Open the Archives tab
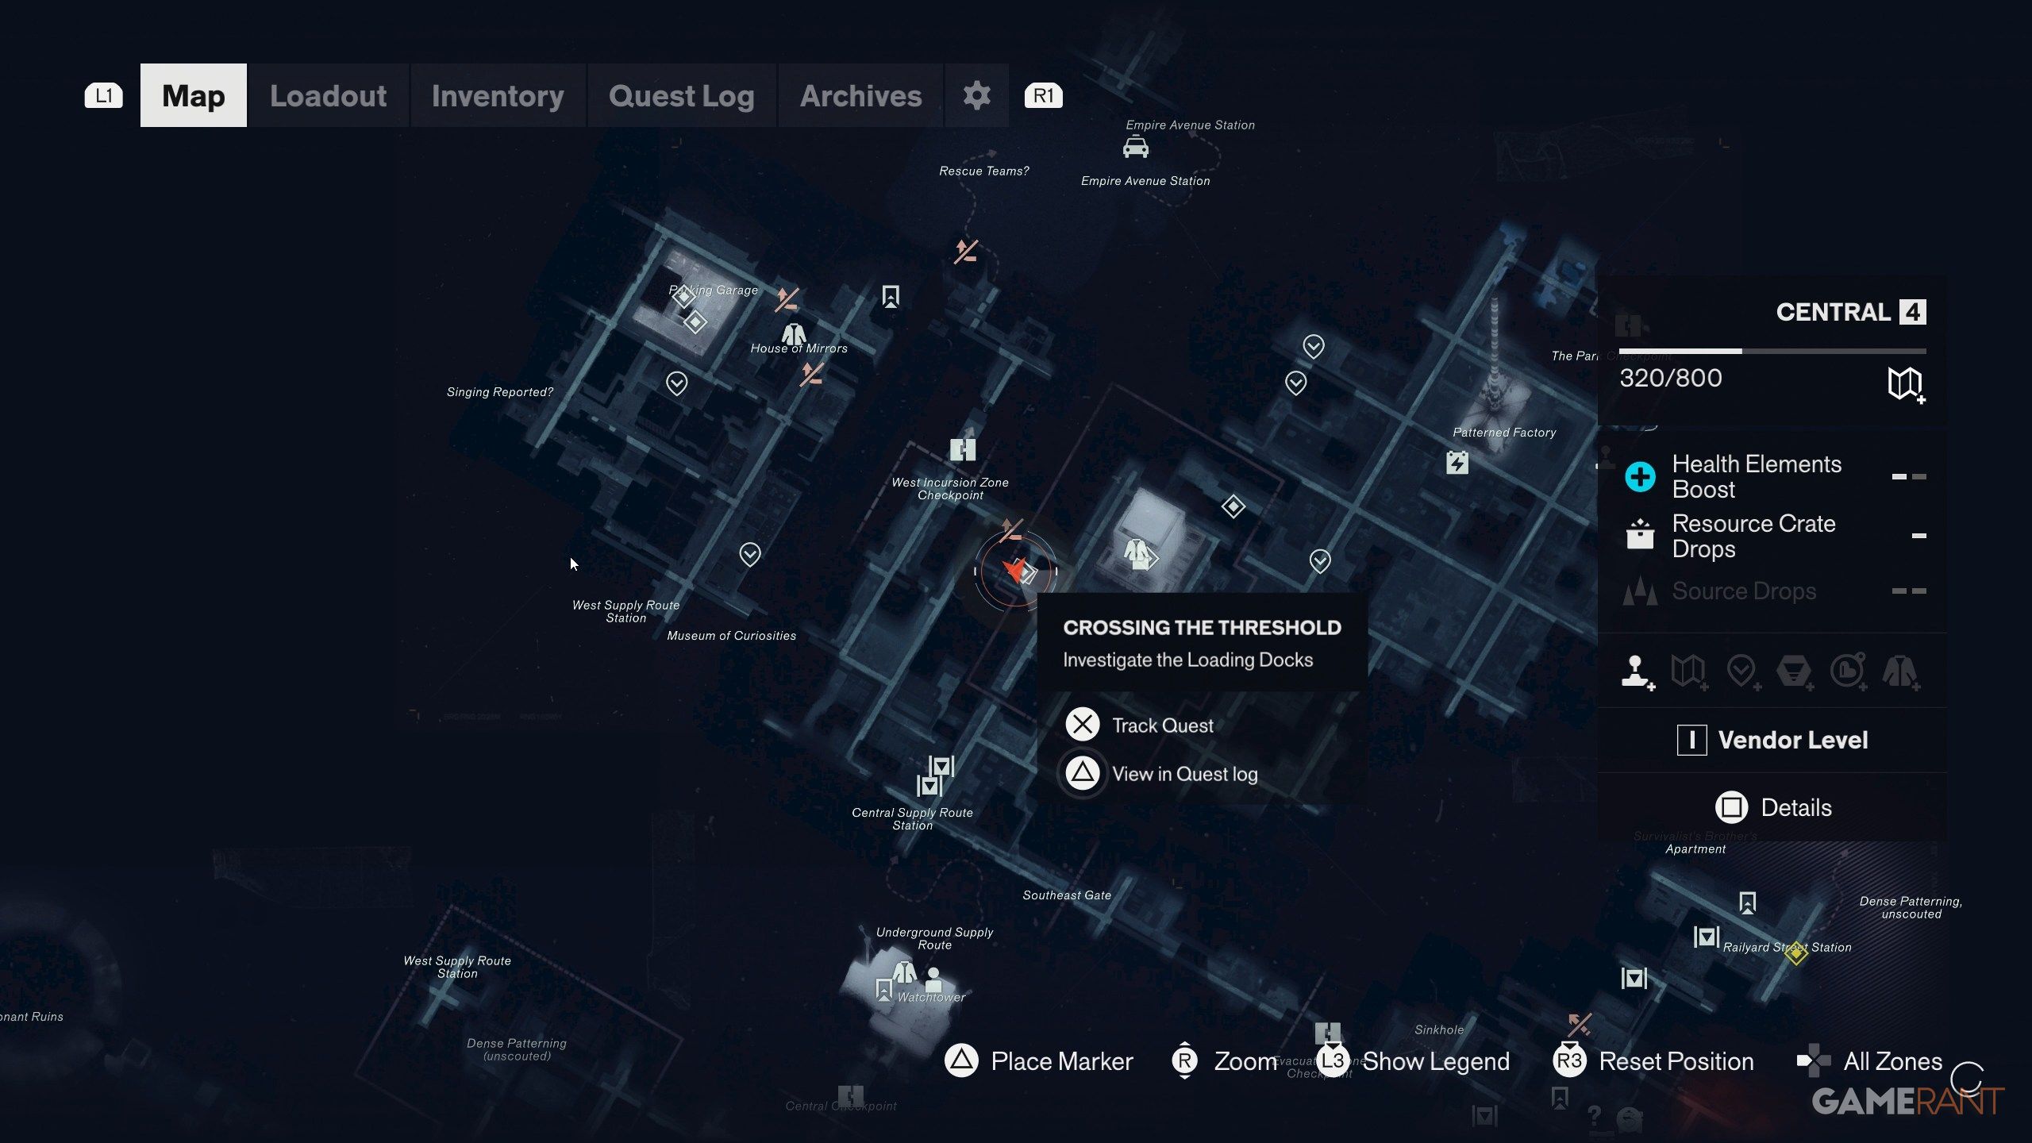The width and height of the screenshot is (2032, 1143). click(x=860, y=95)
